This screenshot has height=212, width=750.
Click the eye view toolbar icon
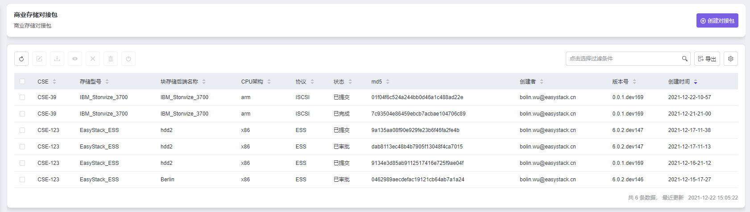tap(75, 59)
